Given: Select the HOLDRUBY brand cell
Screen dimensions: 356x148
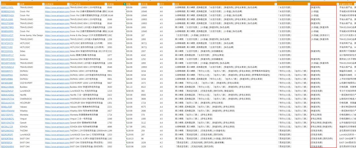Looking at the screenshot, I should click(32, 103).
